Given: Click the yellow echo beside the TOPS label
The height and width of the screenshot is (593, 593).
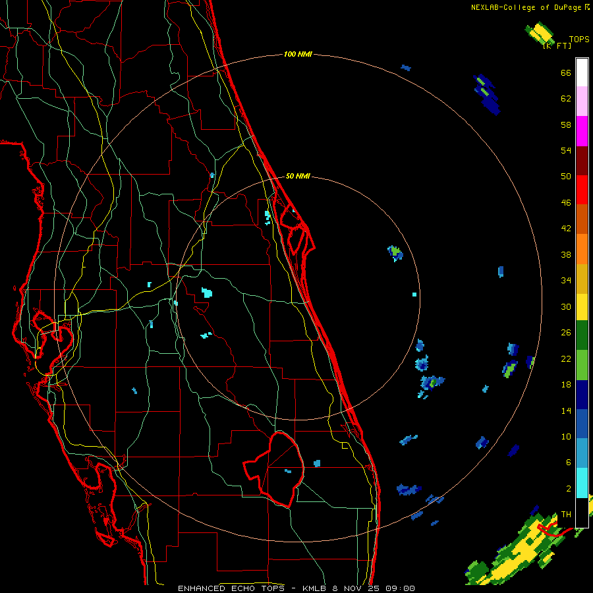Looking at the screenshot, I should pos(540,34).
